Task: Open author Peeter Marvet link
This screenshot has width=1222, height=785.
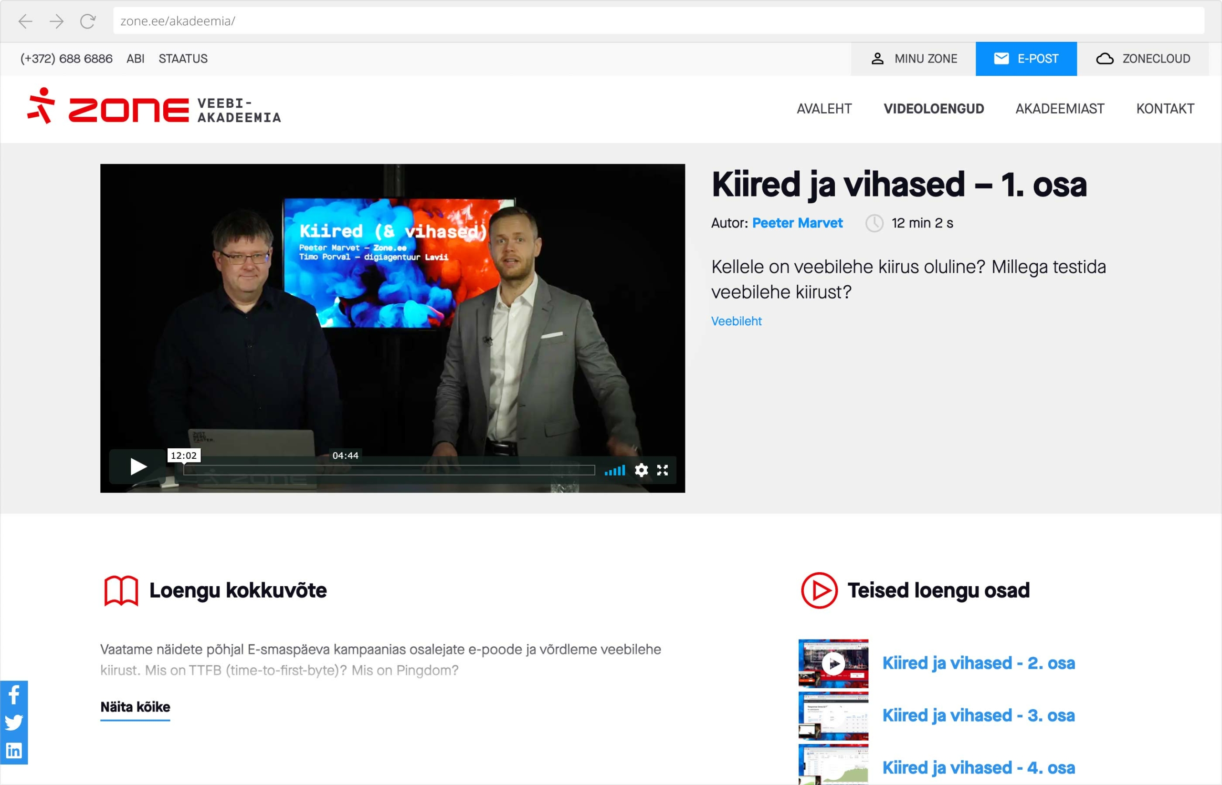Action: [797, 223]
